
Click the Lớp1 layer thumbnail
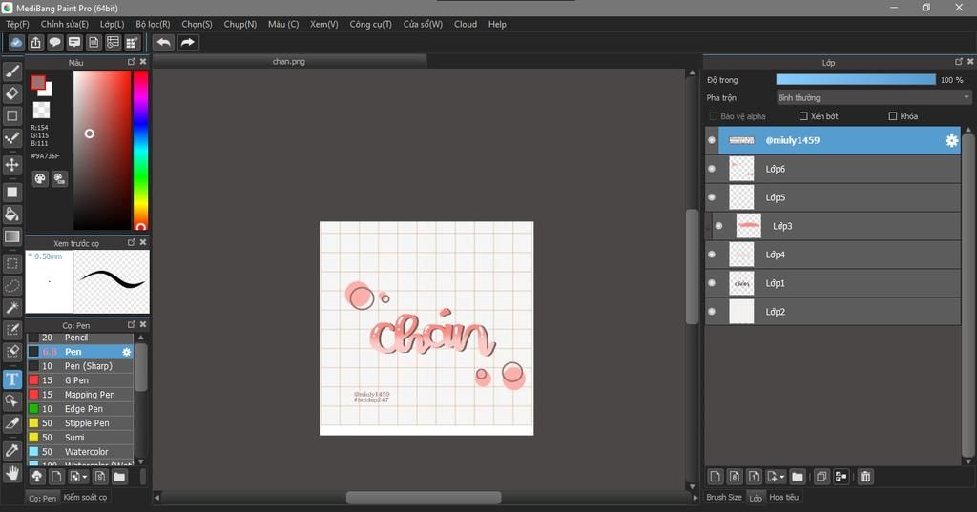tap(741, 283)
